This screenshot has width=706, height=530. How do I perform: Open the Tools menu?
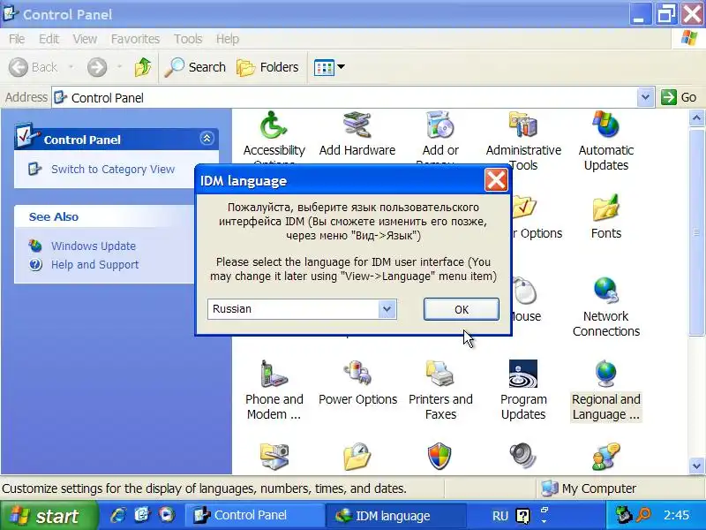[x=188, y=39]
